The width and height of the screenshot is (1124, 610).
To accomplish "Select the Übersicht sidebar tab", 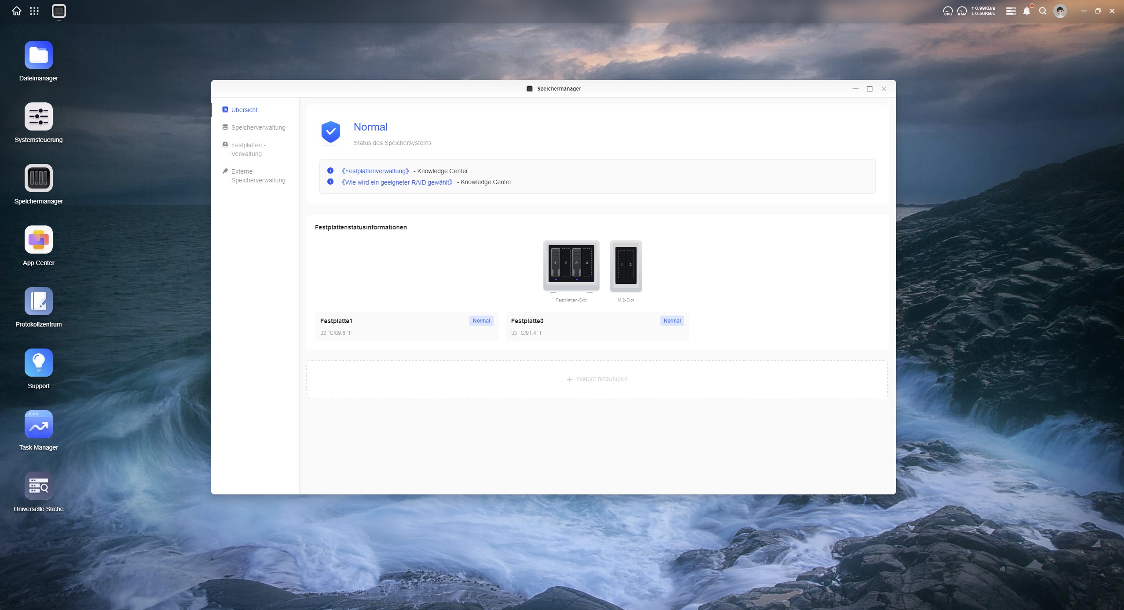I will tap(244, 110).
